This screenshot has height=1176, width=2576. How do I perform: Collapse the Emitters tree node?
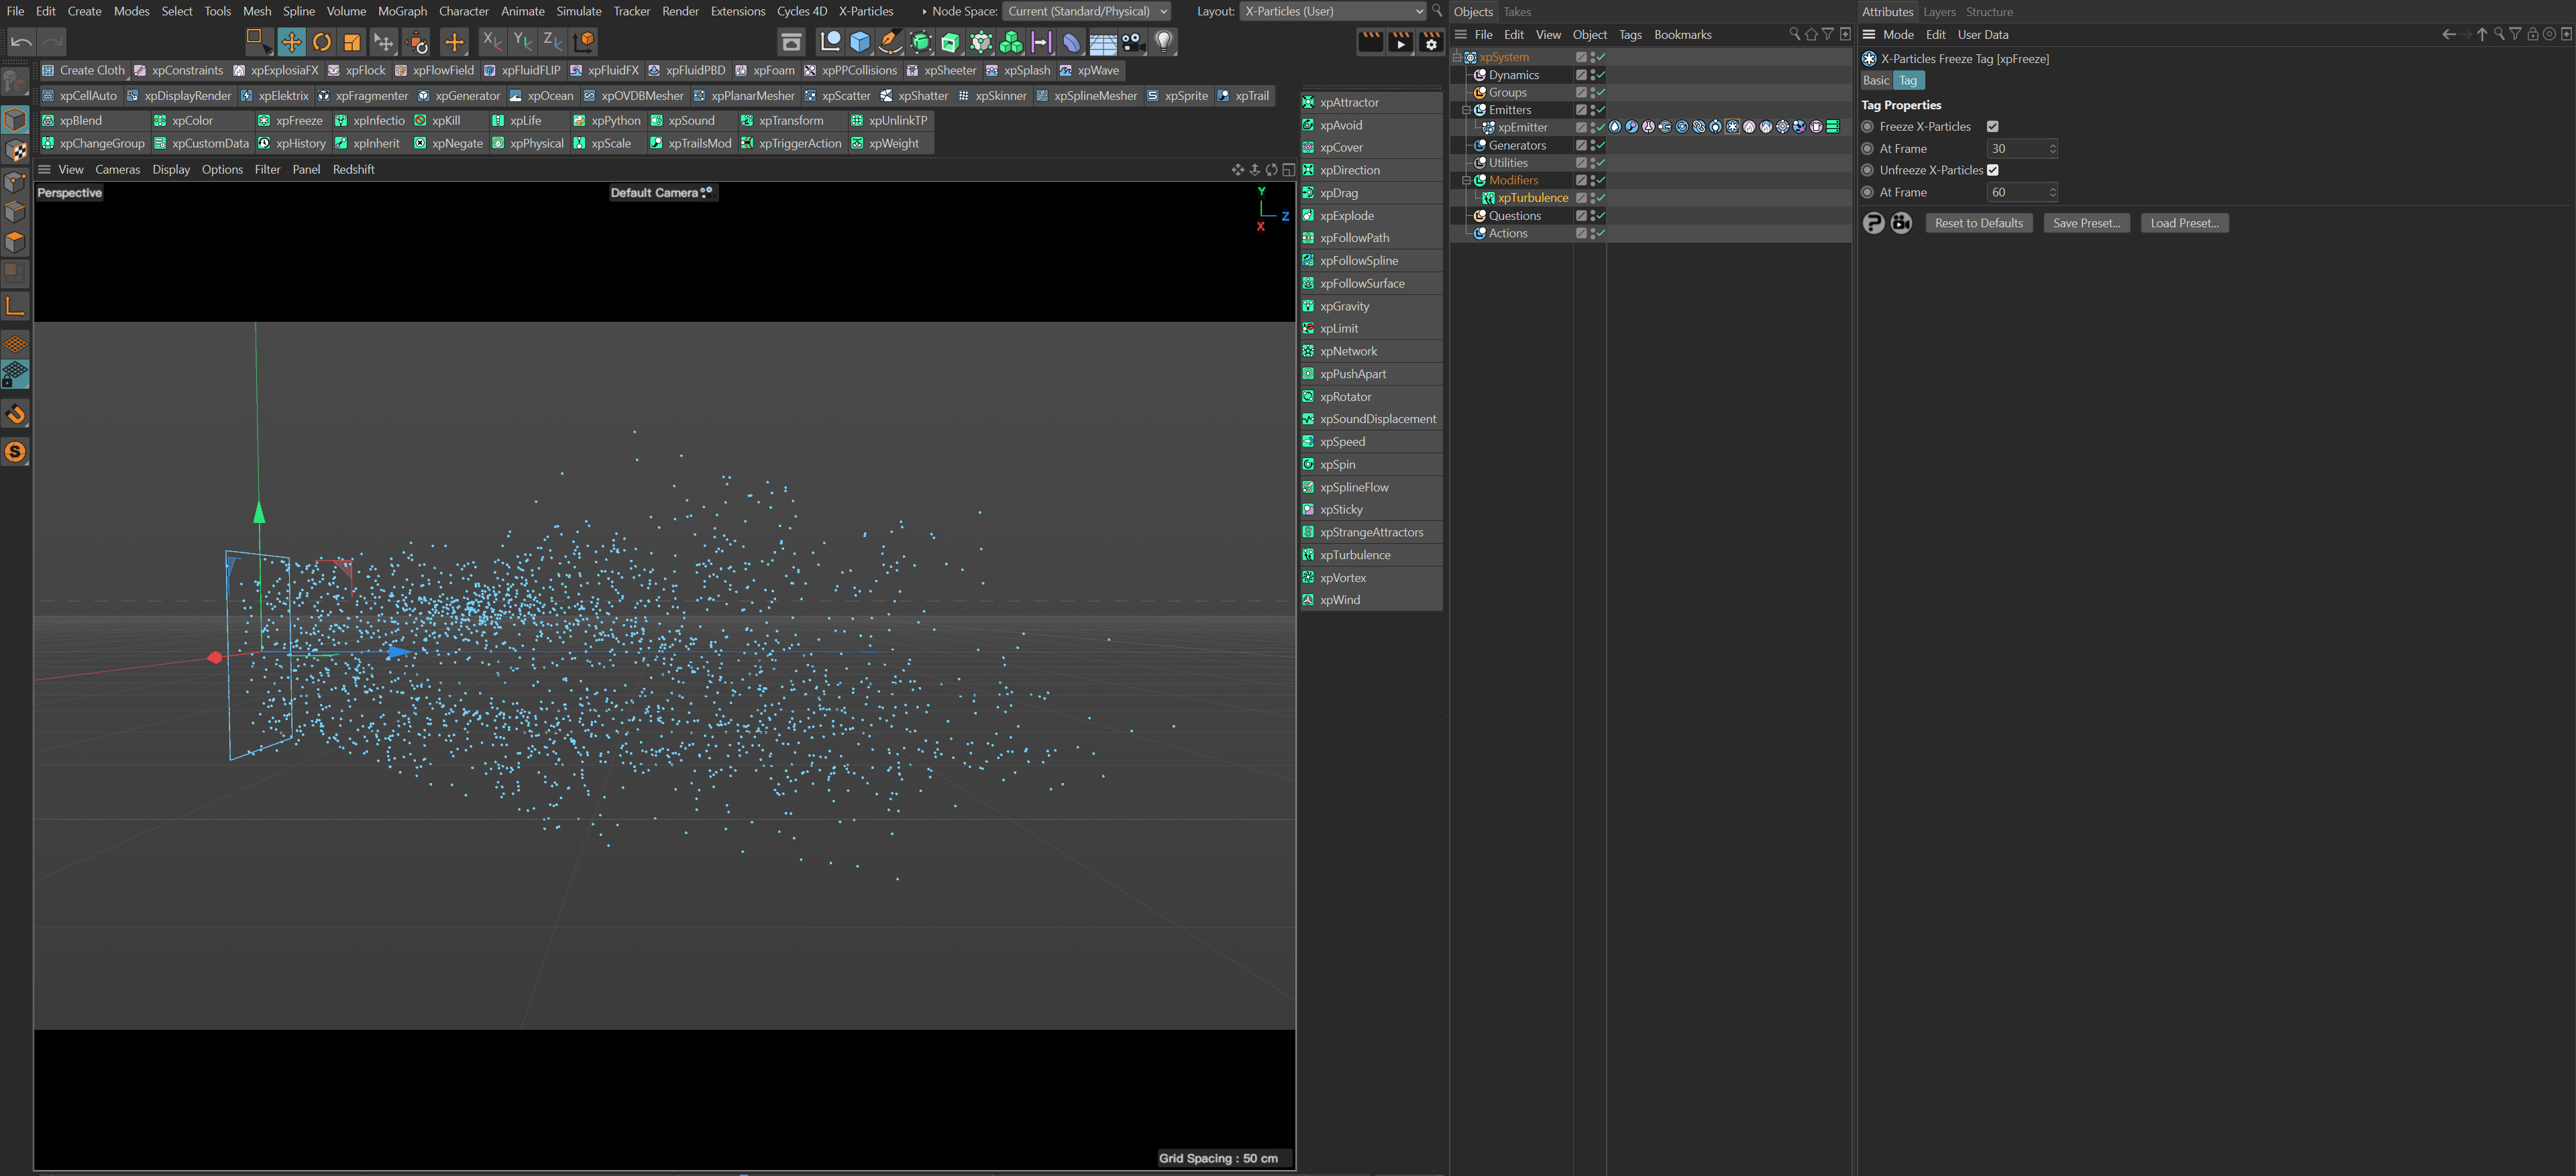coord(1466,111)
